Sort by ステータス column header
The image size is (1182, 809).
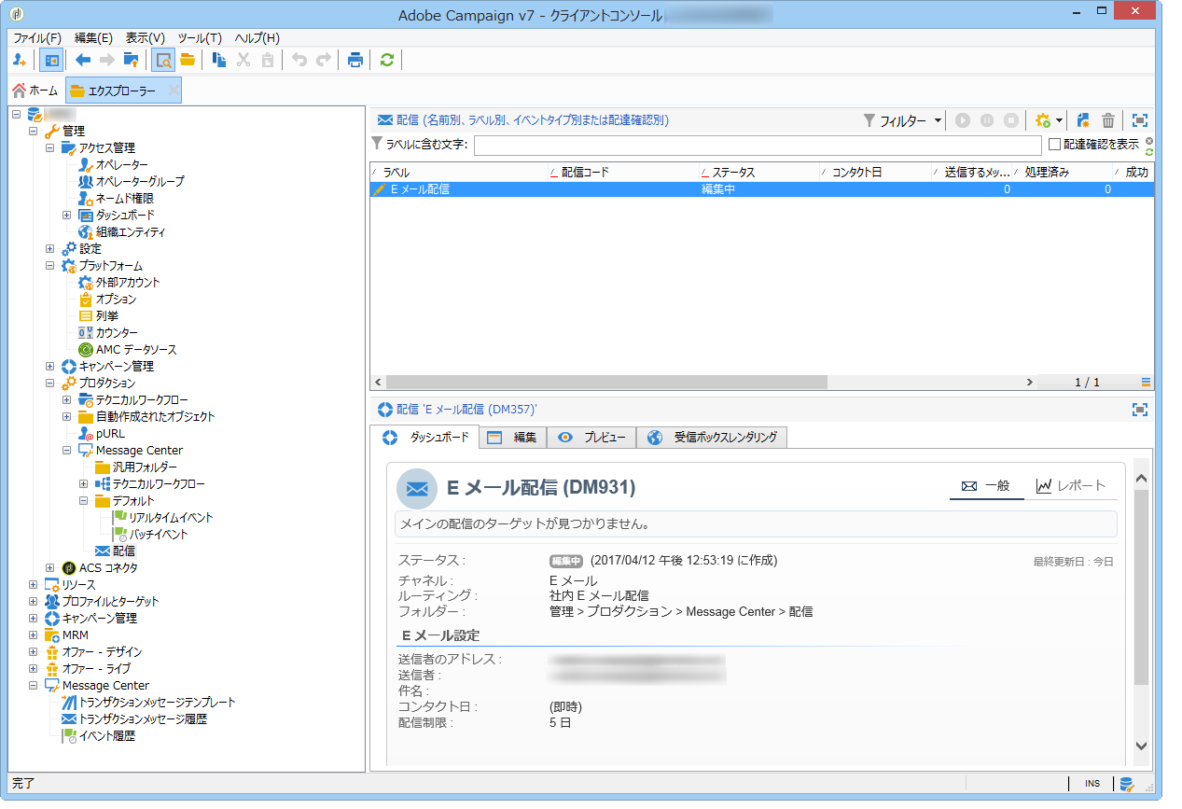pos(759,173)
